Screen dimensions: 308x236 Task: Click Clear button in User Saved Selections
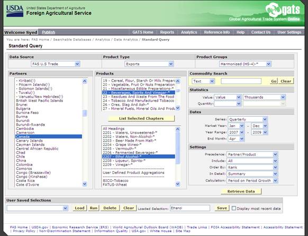click(x=129, y=208)
